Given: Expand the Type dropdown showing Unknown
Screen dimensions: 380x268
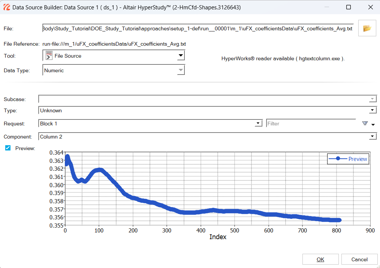Looking at the screenshot, I should (372, 111).
